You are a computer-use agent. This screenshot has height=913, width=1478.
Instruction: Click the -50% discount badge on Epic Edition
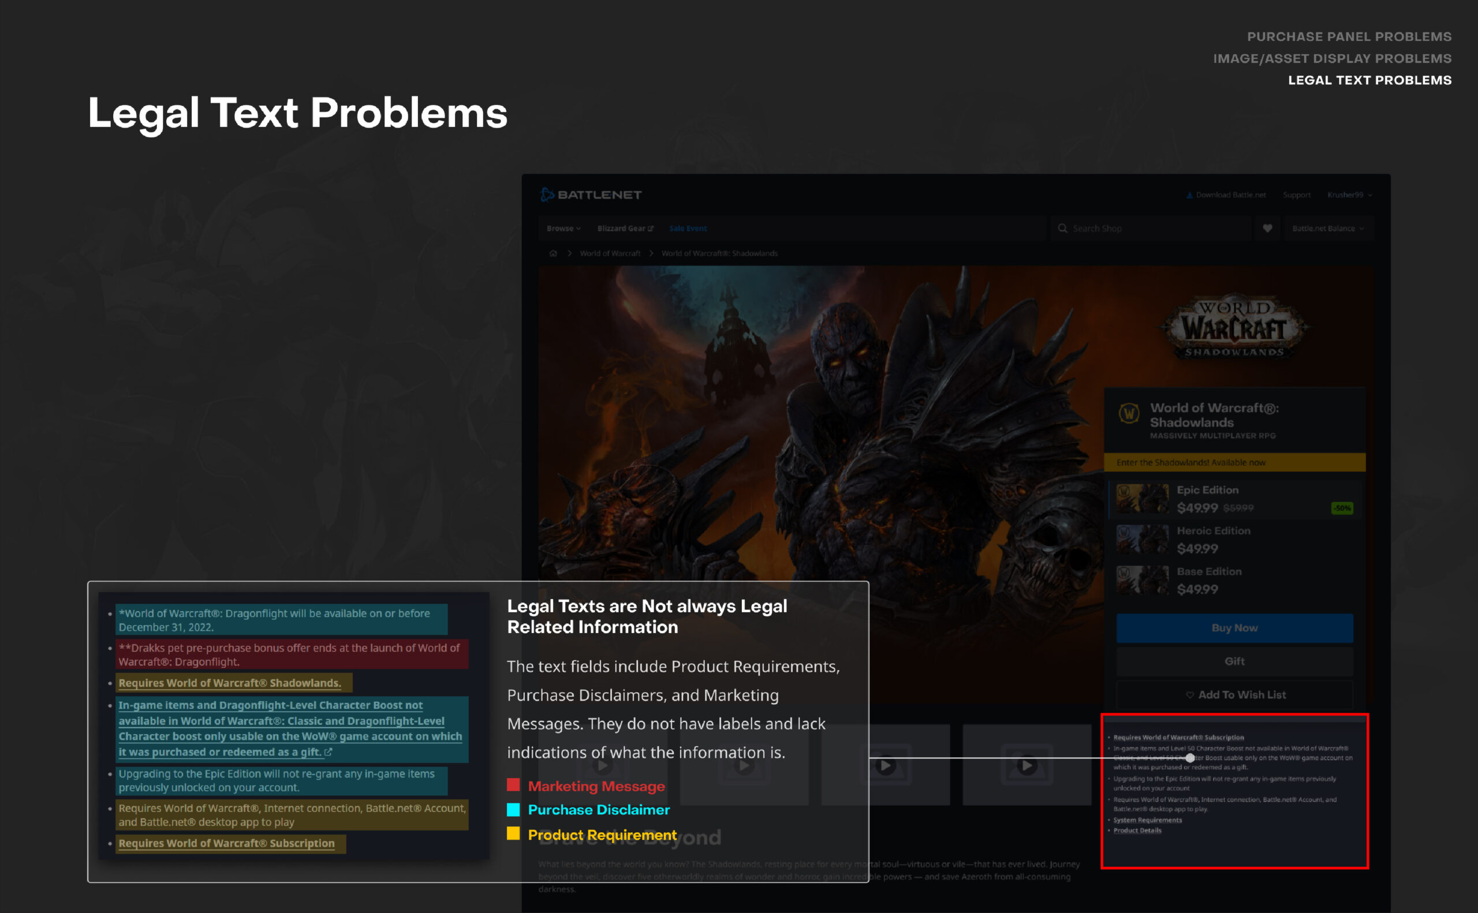coord(1342,508)
